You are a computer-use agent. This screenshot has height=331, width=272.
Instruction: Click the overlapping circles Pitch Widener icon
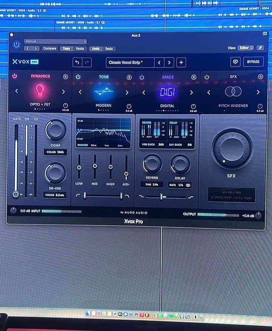233,92
